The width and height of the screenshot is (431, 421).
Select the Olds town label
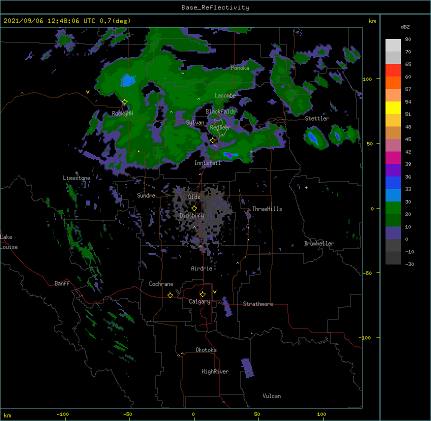coord(194,197)
